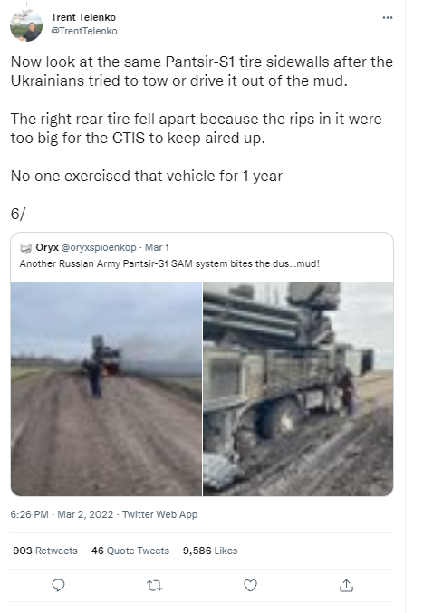View the left photo of muddy road

pyautogui.click(x=106, y=388)
